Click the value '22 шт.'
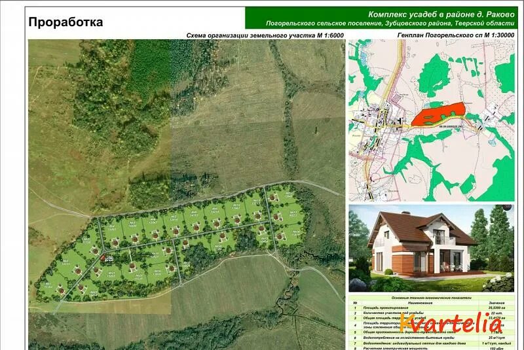524x350 pixels. (x=496, y=313)
